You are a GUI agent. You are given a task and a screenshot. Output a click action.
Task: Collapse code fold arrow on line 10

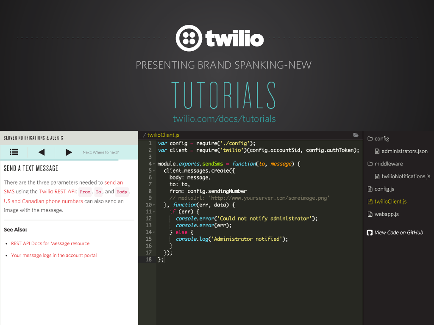(x=154, y=205)
